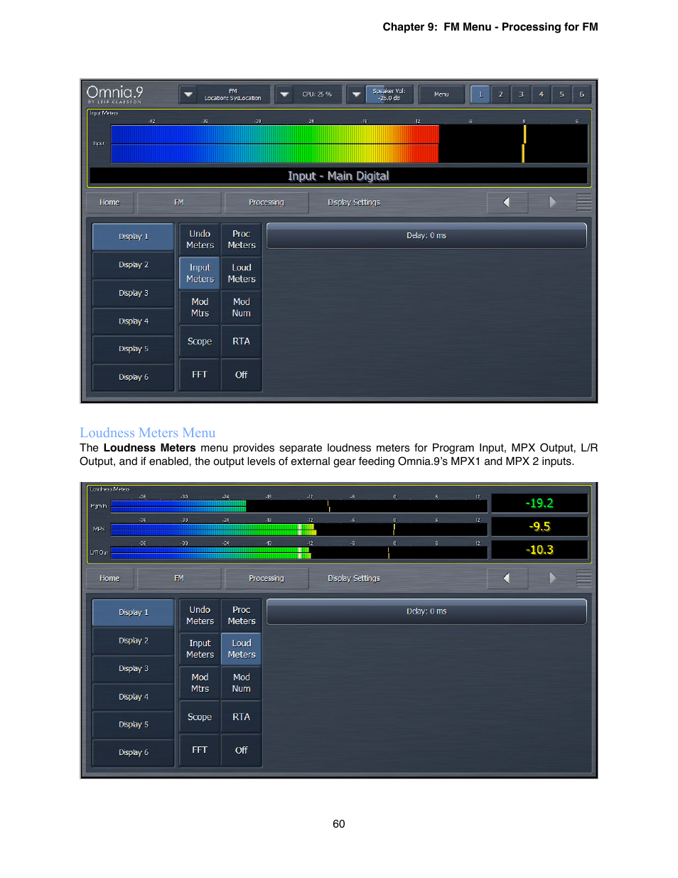Screen dimensions: 678x878
Task: Select Display 1 in upper screenshot
Action: [134, 237]
